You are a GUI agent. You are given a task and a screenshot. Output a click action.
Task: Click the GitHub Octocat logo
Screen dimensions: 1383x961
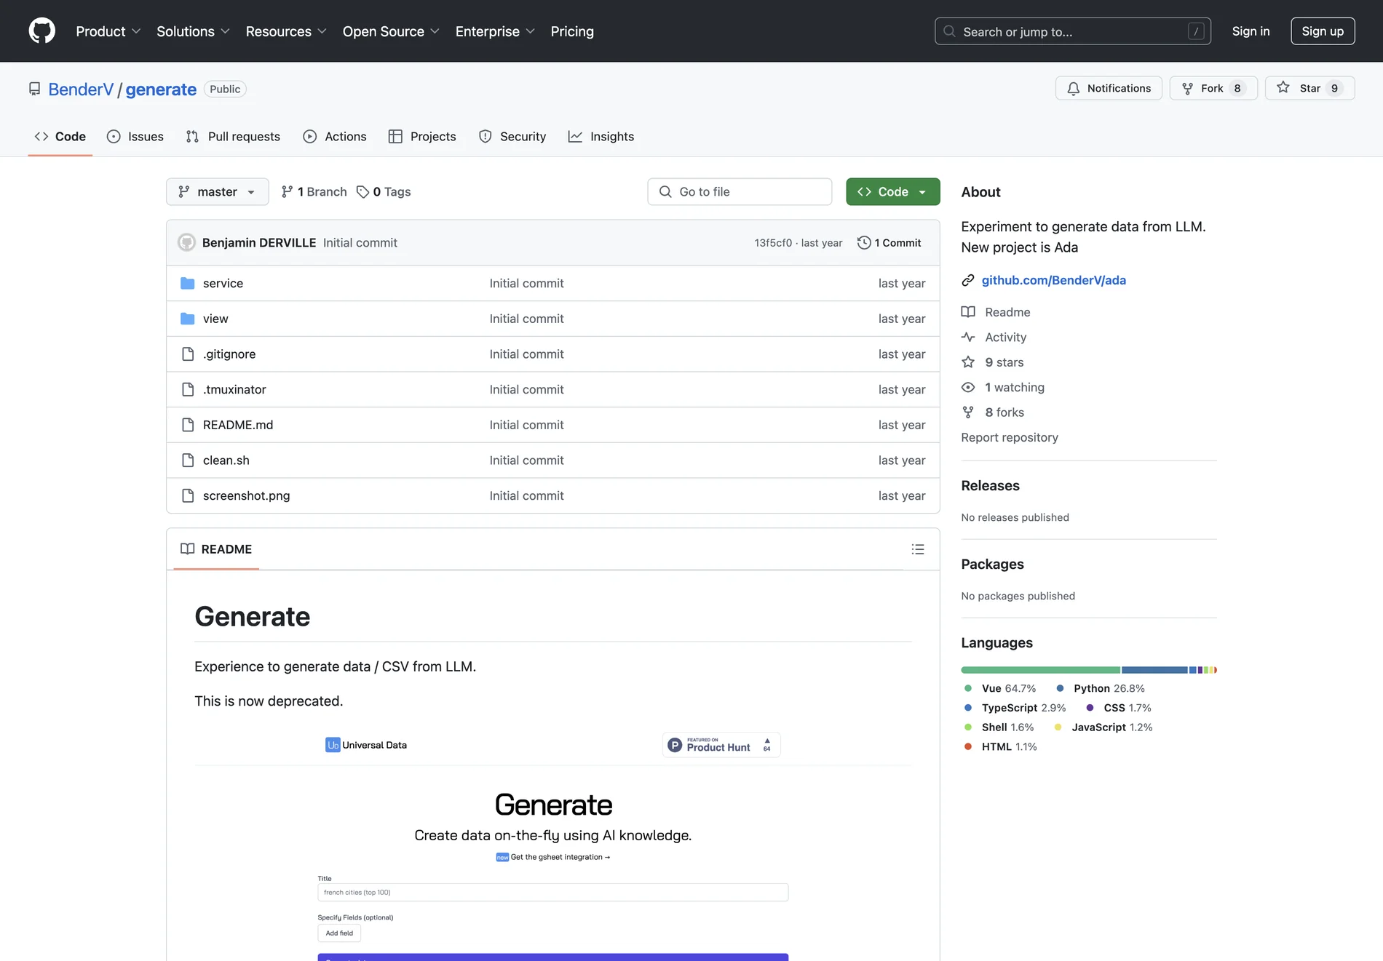click(41, 31)
